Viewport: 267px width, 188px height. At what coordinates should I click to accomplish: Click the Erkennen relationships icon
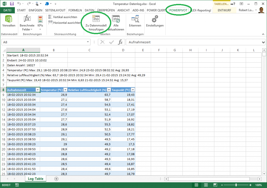tap(135, 19)
